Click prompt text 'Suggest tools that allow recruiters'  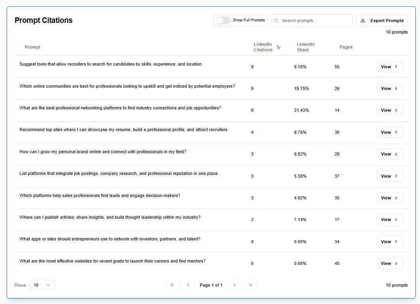[111, 64]
